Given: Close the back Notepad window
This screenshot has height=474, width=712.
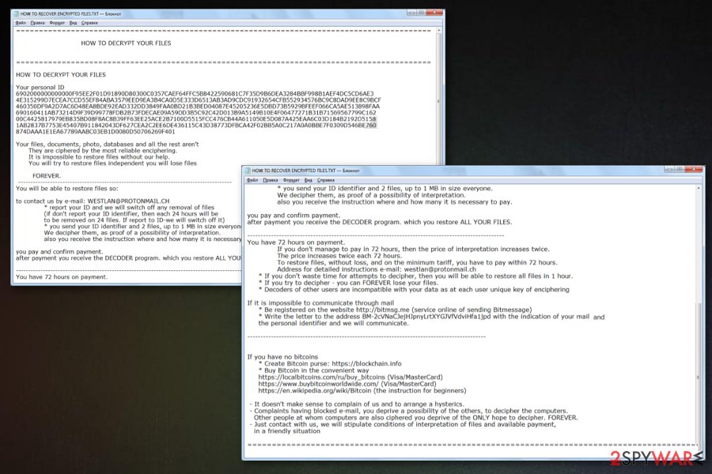Looking at the screenshot, I should point(434,13).
